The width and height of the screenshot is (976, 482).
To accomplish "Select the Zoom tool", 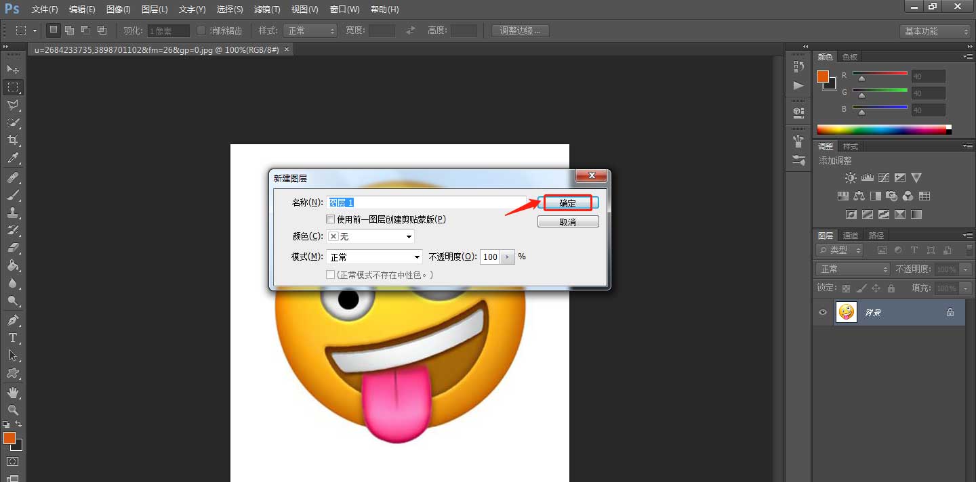I will click(x=14, y=409).
